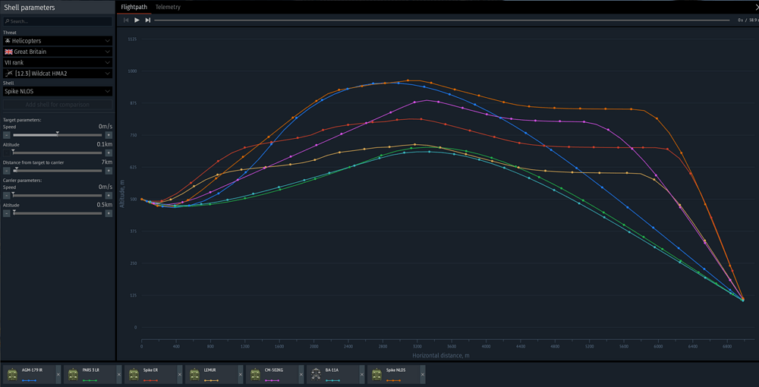Select the Flightpath tab
The height and width of the screenshot is (387, 759).
point(134,8)
